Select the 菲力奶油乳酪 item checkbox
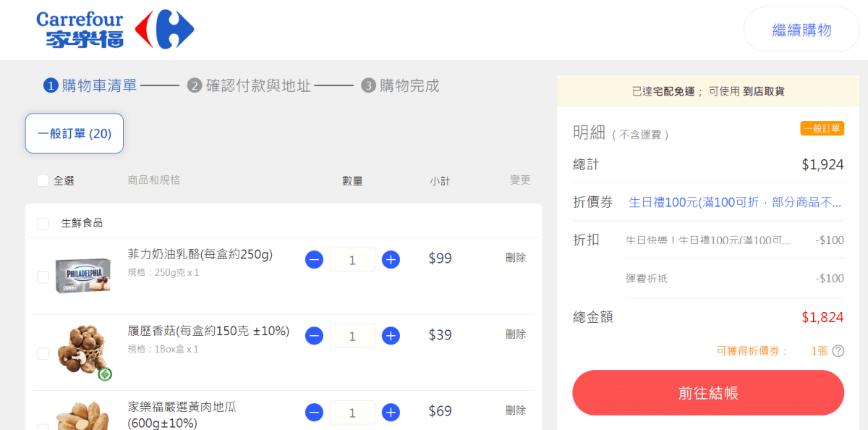The image size is (868, 430). click(43, 277)
